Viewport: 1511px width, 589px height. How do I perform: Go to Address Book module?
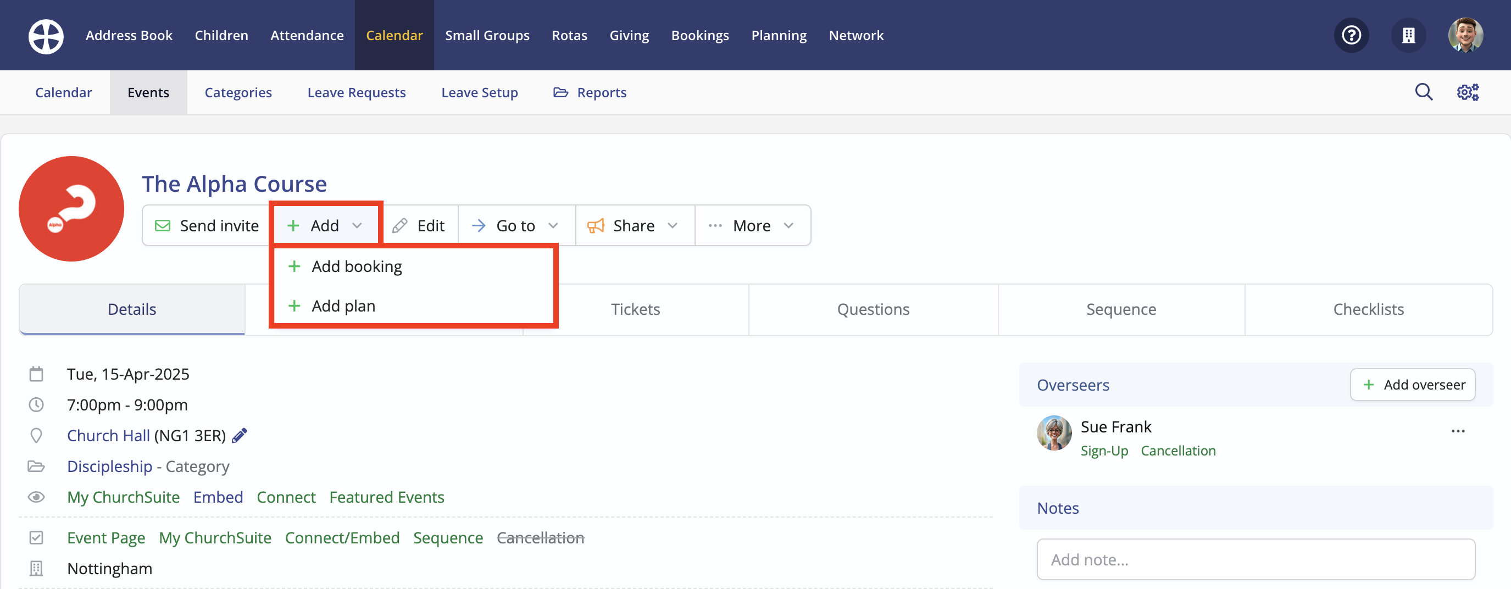pos(129,35)
